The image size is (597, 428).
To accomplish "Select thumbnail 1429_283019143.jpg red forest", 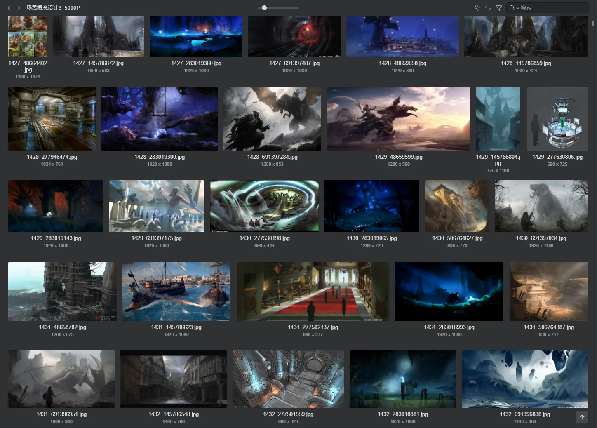I will [56, 206].
